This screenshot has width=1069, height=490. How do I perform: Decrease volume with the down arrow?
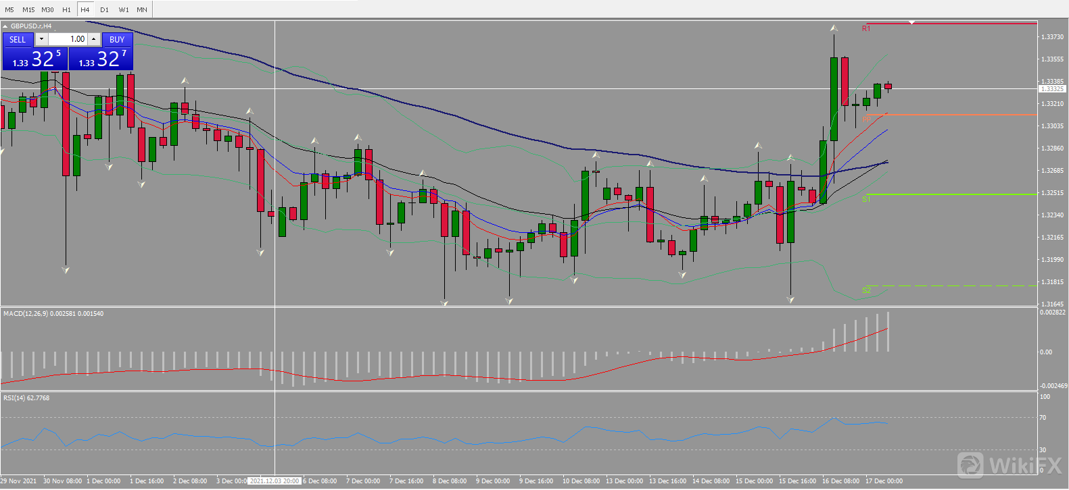tap(41, 39)
